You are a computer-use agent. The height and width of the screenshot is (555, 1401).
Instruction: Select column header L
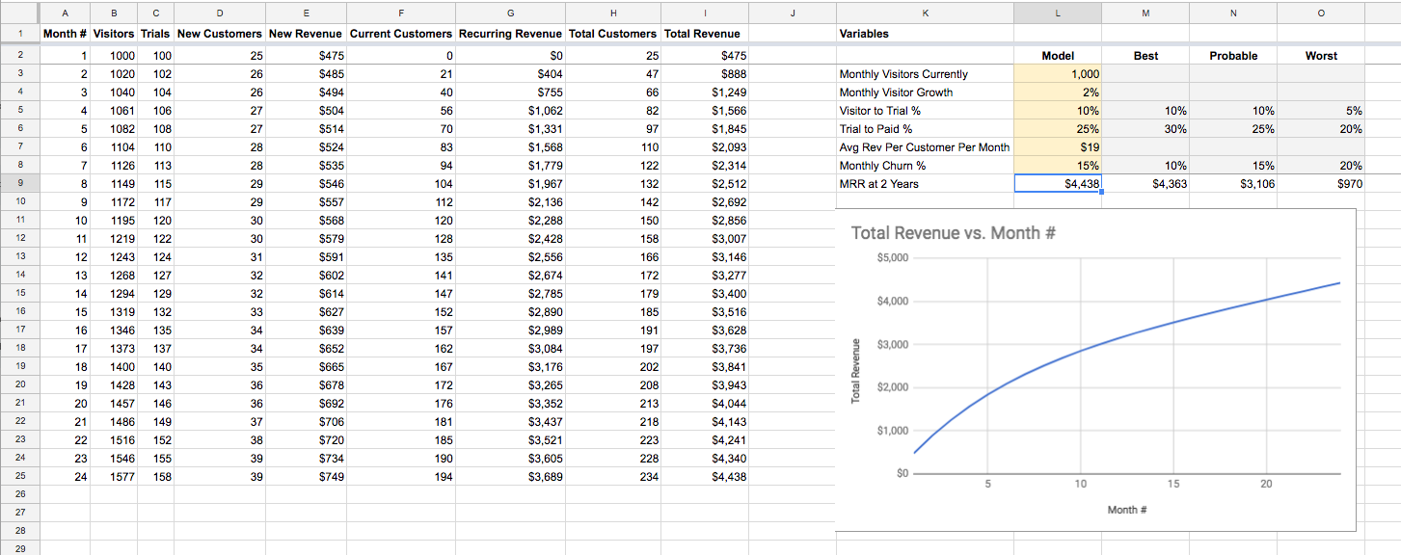point(1057,13)
